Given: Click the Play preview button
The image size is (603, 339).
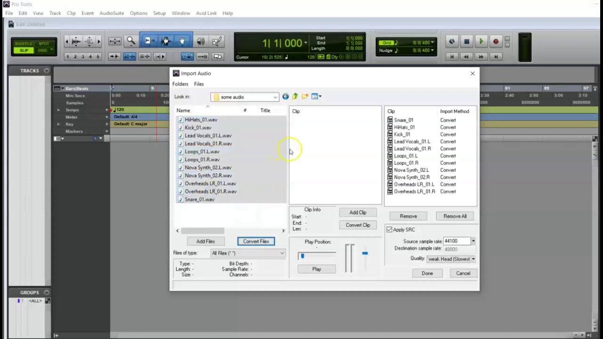Looking at the screenshot, I should coord(317,269).
